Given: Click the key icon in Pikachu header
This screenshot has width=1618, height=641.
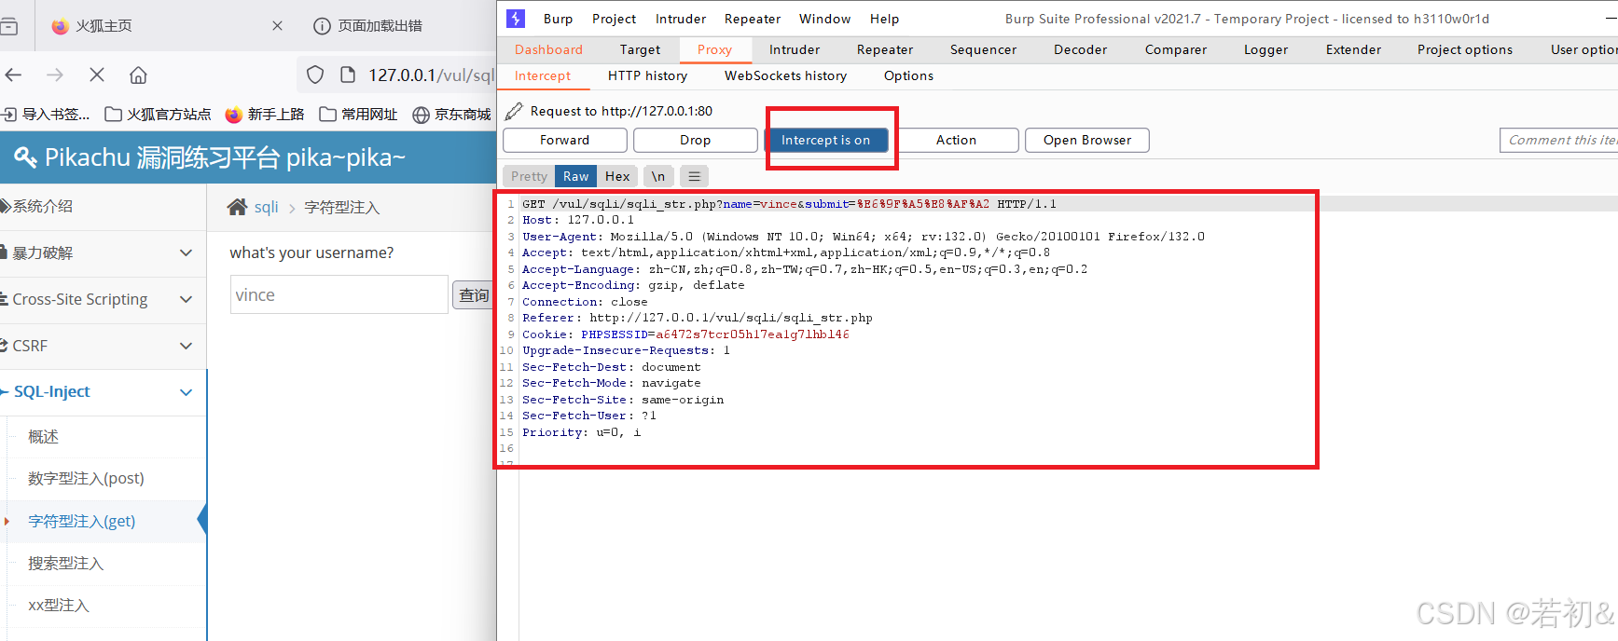Looking at the screenshot, I should 25,157.
